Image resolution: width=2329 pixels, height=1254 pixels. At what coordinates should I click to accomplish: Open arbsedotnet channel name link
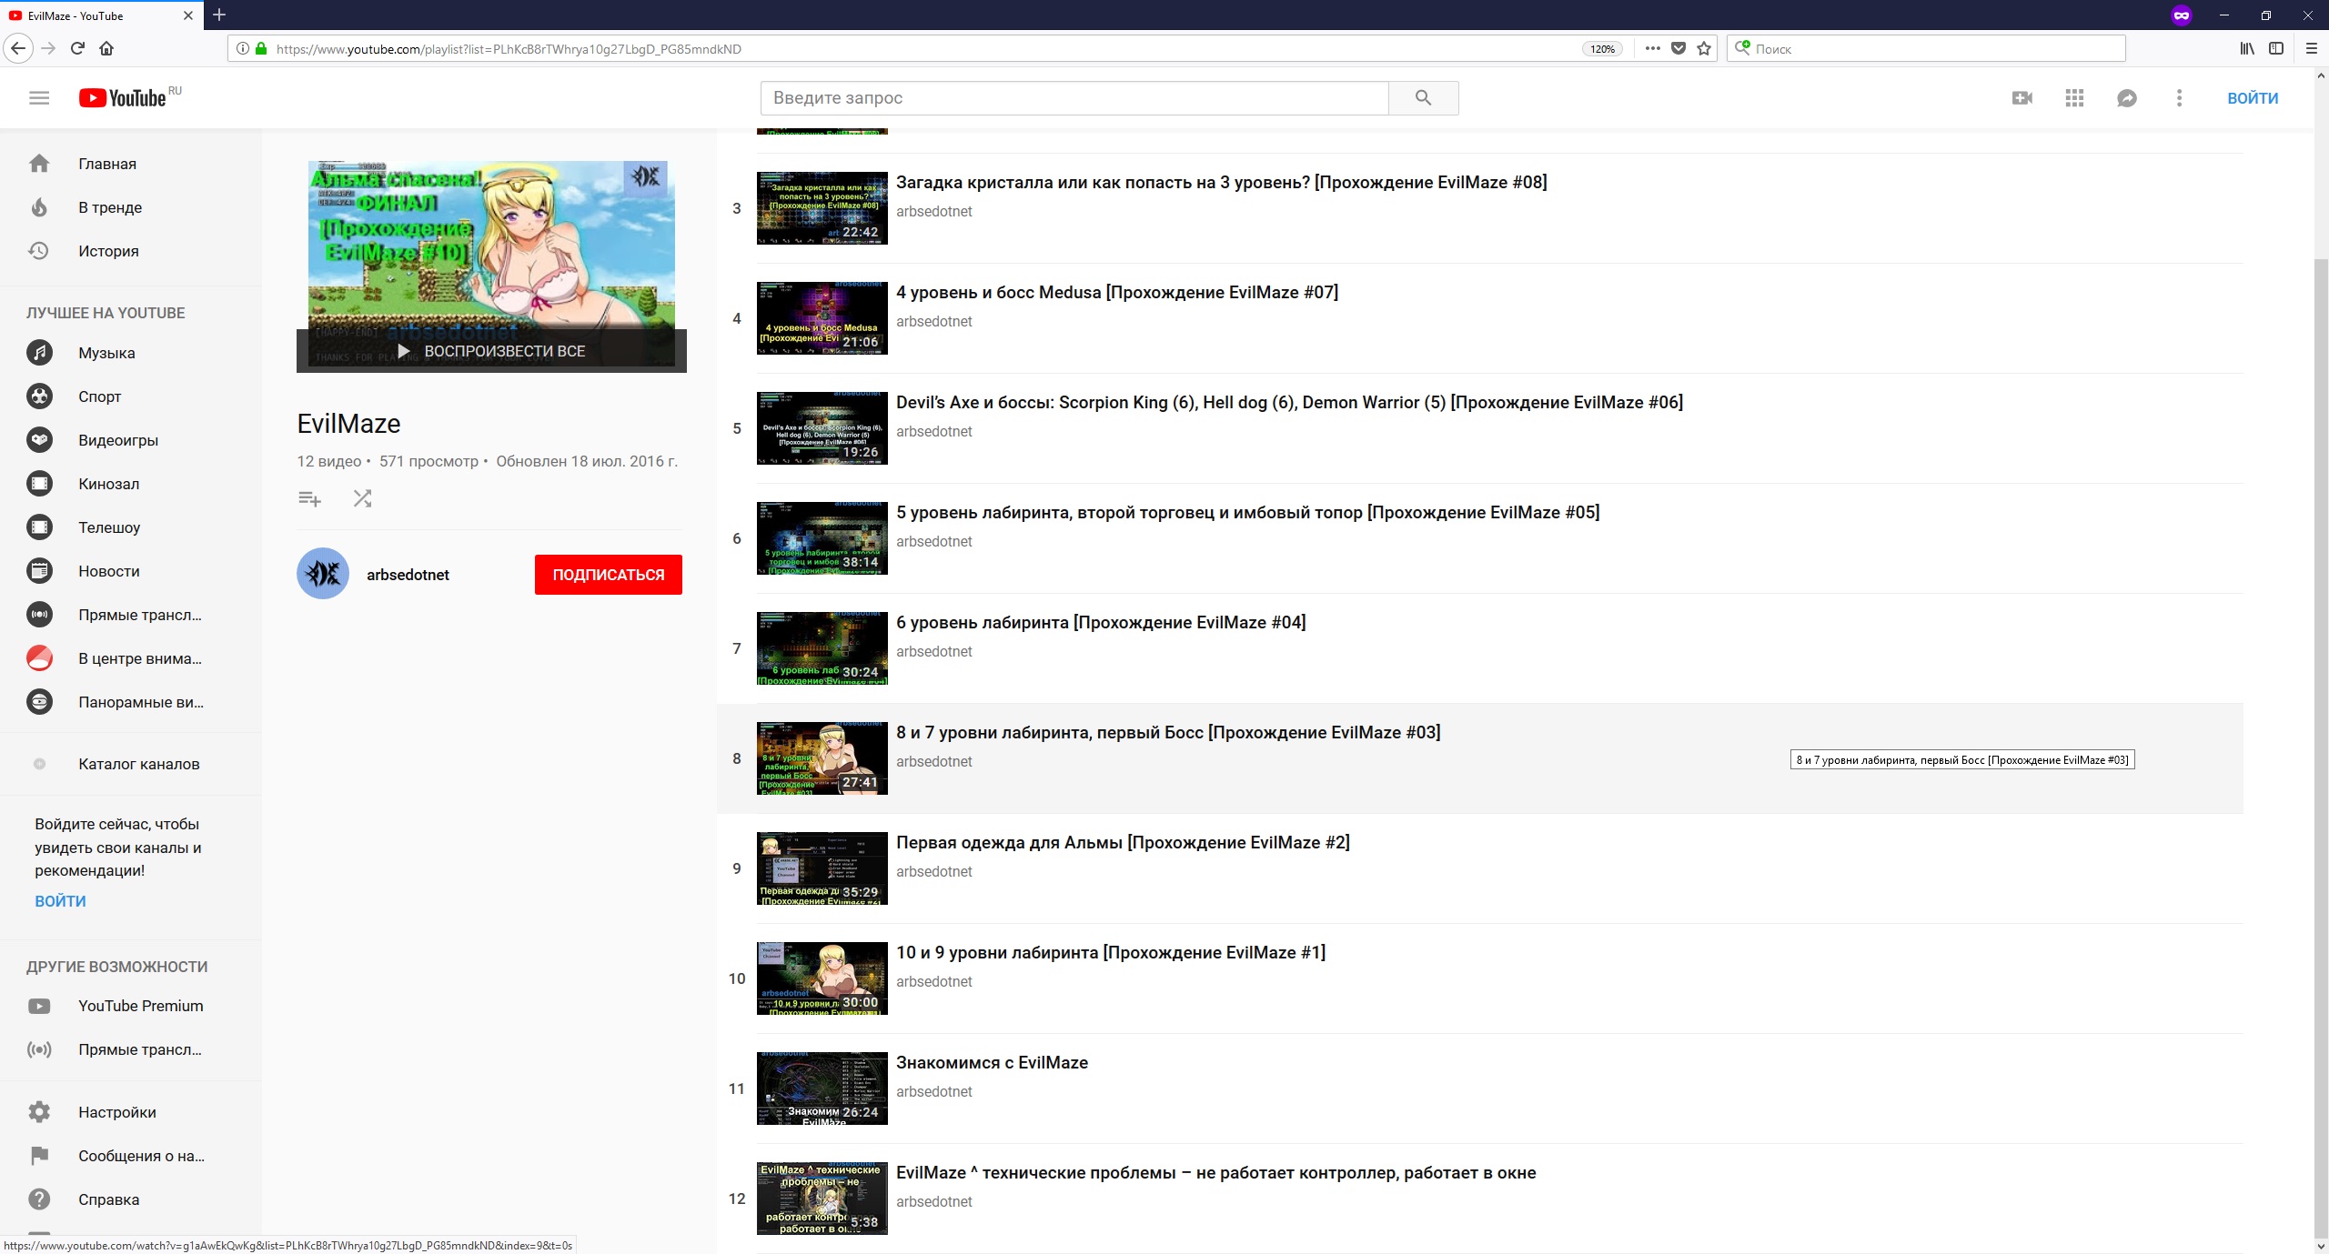[x=408, y=575]
